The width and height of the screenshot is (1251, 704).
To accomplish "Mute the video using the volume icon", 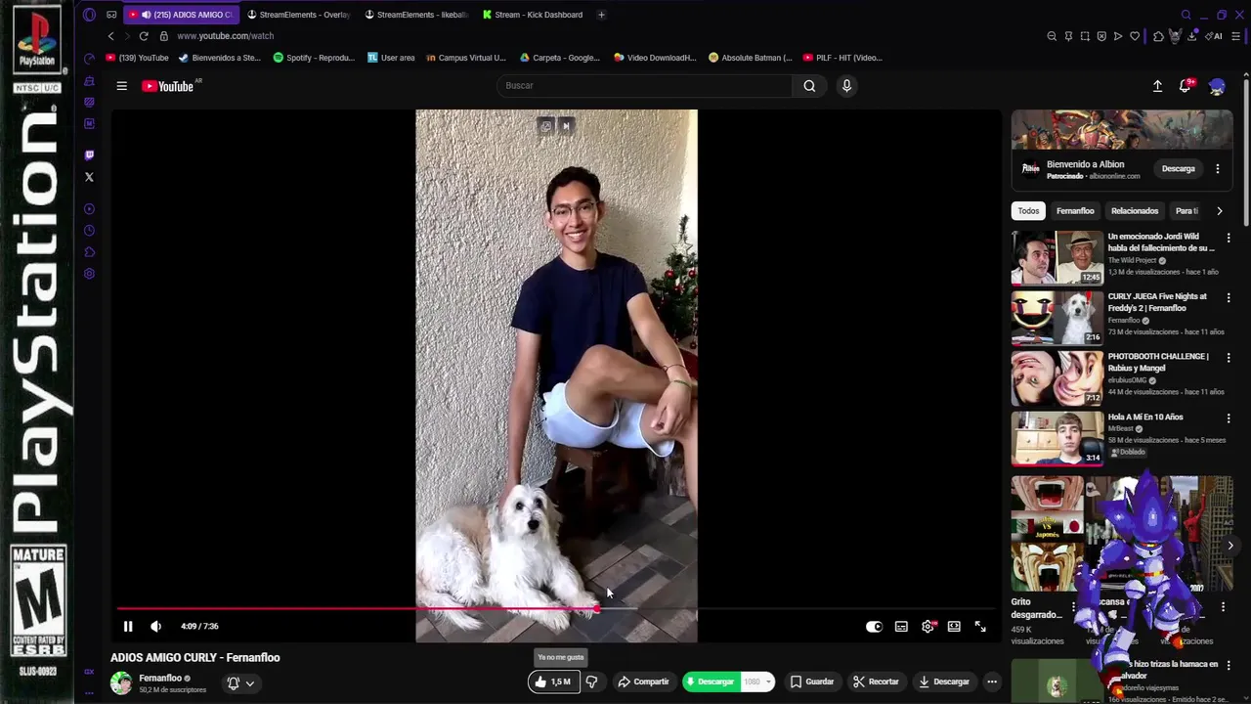I will pyautogui.click(x=156, y=627).
